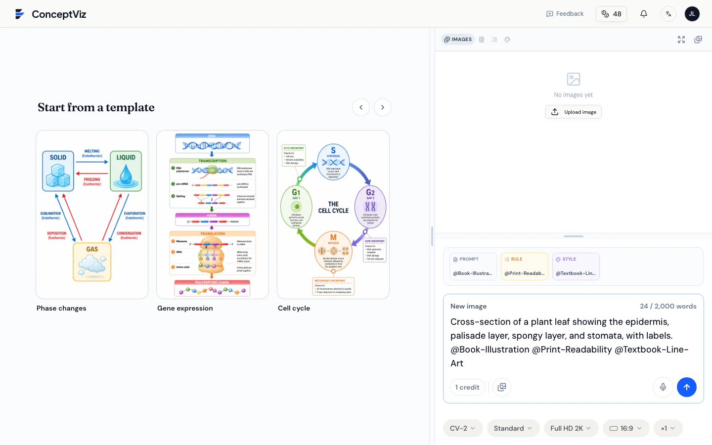Select the Cell cycle template thumbnail

333,215
